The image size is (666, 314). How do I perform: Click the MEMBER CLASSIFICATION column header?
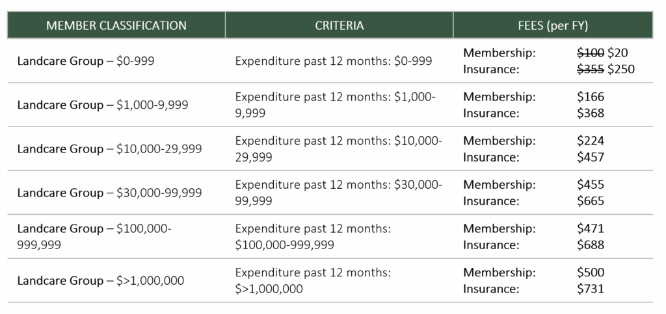click(x=116, y=25)
